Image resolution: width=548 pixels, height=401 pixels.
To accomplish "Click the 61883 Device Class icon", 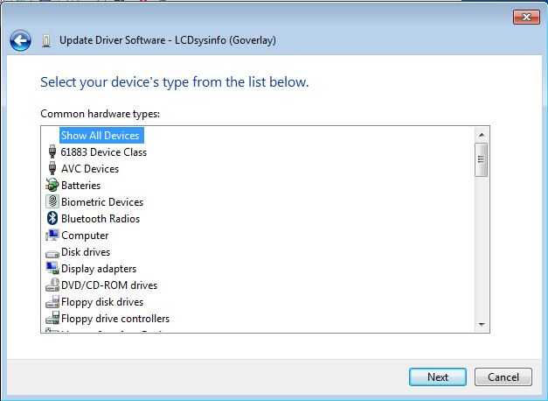I will coord(52,152).
